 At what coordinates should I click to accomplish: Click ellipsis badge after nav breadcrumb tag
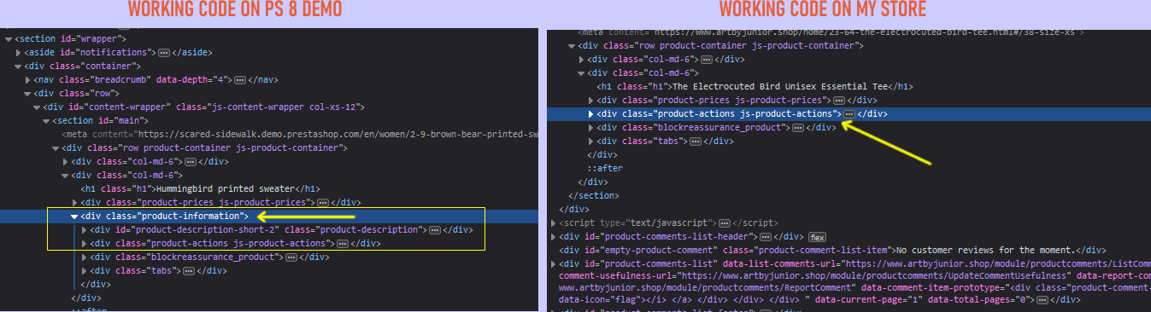coord(241,80)
